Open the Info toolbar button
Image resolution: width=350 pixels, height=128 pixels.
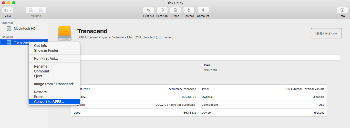click(342, 10)
